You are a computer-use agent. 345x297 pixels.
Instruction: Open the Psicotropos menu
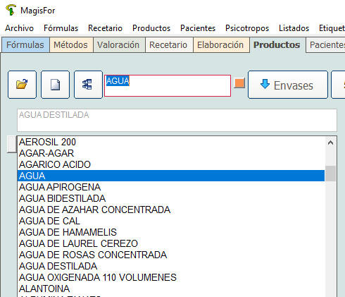click(x=247, y=28)
